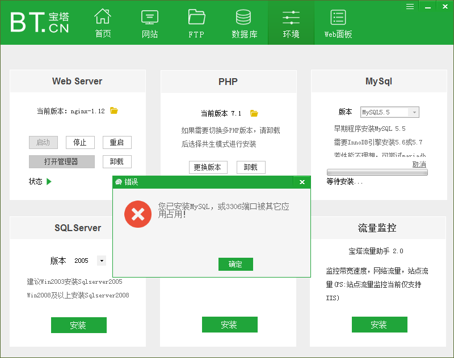
Task: Click 停止 to stop the web server
Action: [x=80, y=142]
